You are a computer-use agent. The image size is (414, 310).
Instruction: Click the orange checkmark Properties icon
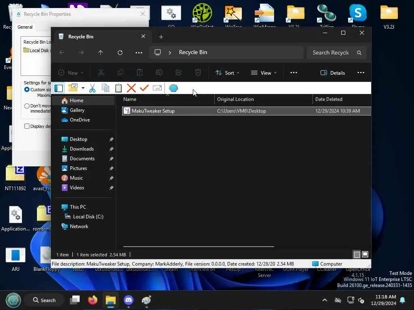click(144, 88)
